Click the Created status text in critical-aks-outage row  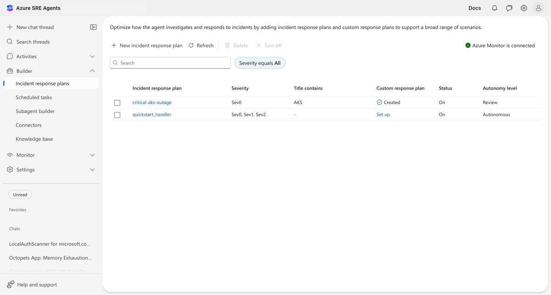click(x=392, y=102)
